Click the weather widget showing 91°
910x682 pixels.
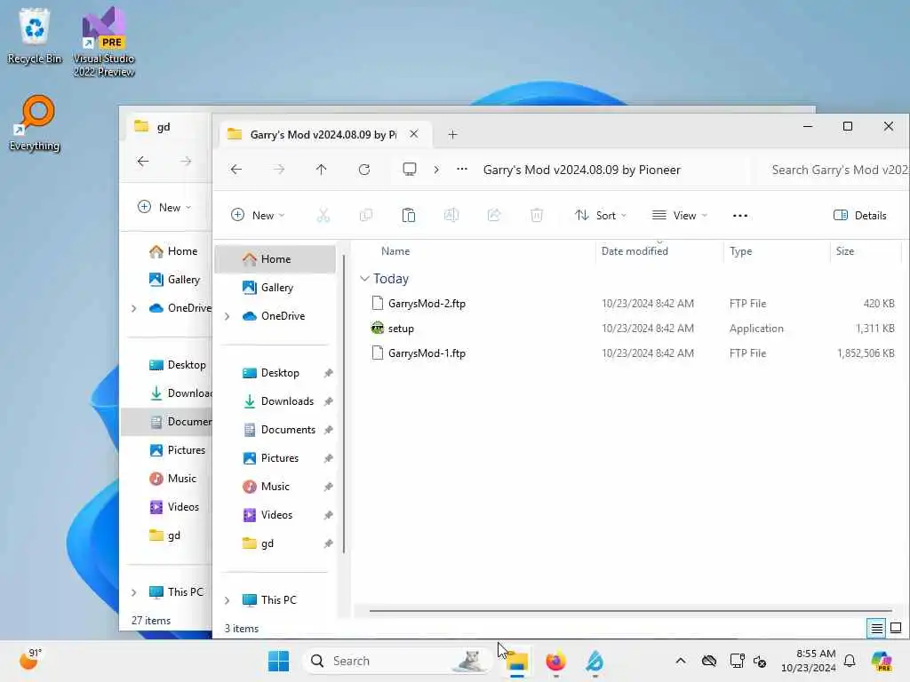30,660
